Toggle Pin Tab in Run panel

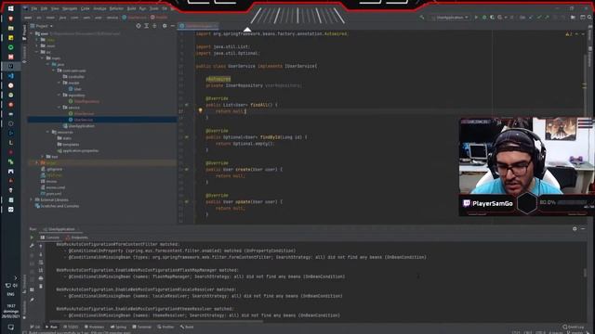click(x=32, y=300)
